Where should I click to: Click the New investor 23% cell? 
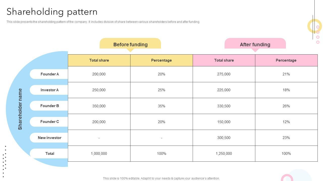point(286,138)
